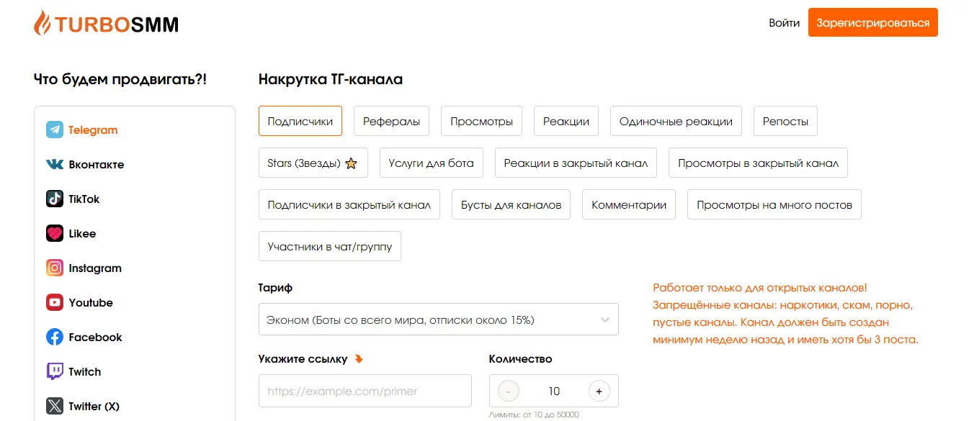Open the TikTok icon in sidebar
Image resolution: width=969 pixels, height=421 pixels.
(55, 199)
